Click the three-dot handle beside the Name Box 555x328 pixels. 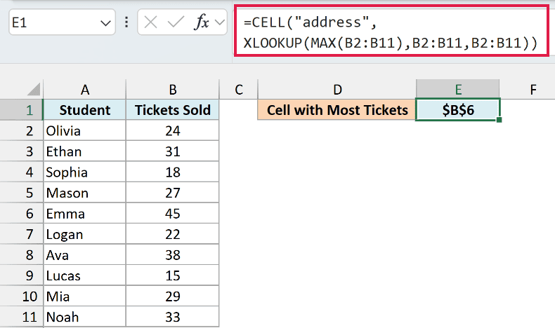click(126, 22)
